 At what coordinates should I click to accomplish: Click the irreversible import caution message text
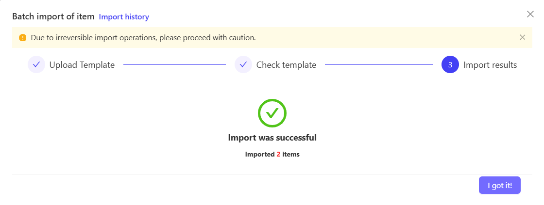tap(143, 38)
